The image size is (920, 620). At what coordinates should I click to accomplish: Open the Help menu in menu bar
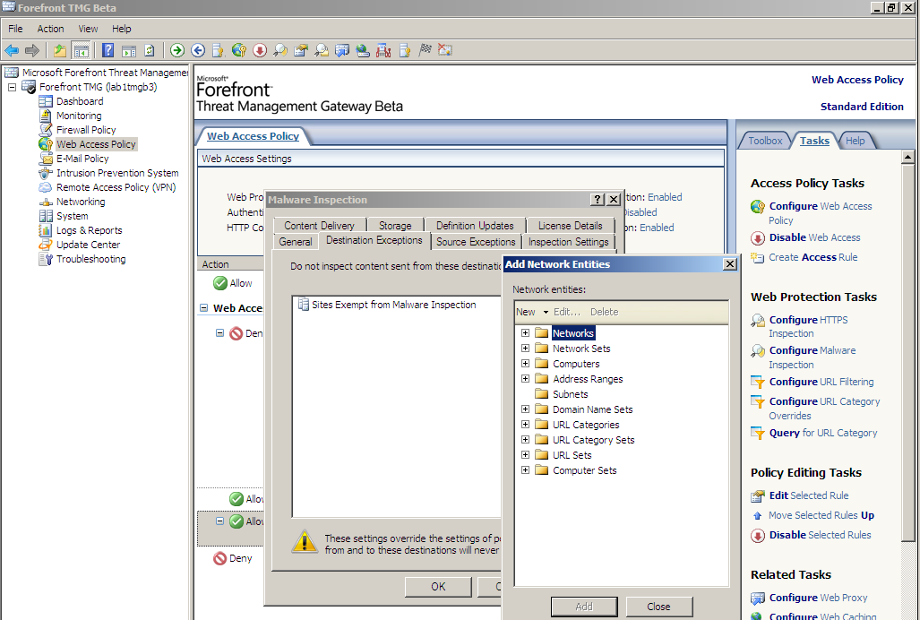[122, 29]
